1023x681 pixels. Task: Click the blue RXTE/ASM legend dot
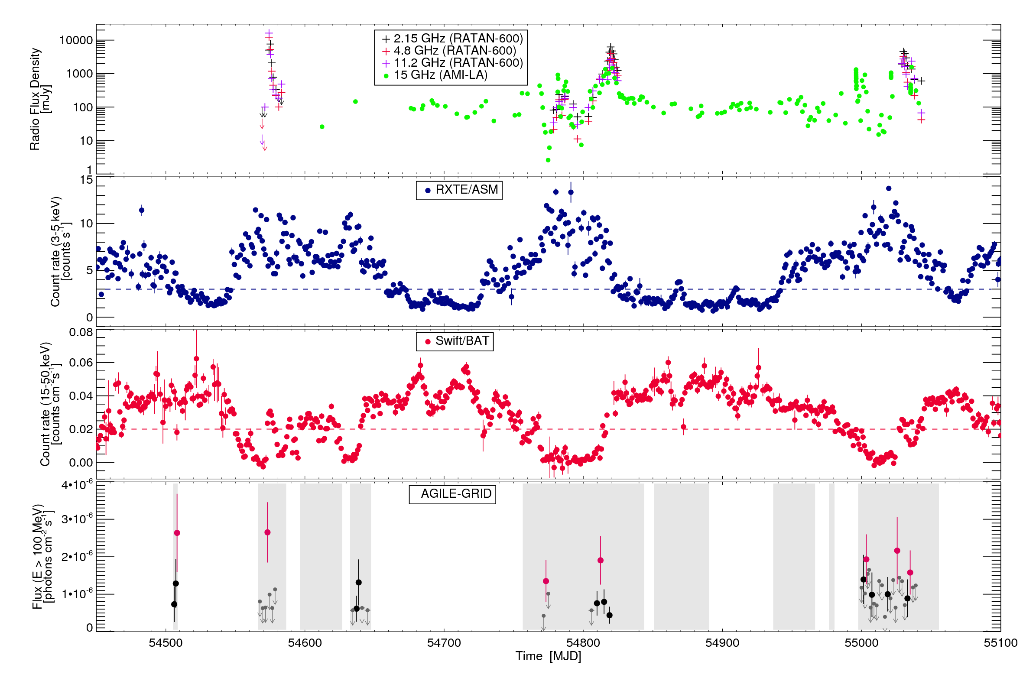[428, 190]
